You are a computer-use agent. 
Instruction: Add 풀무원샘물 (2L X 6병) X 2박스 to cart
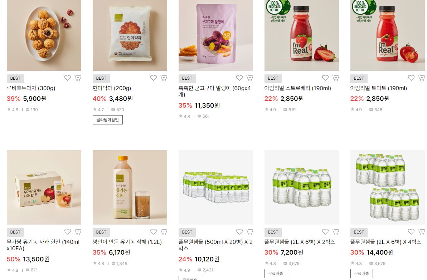coord(335,232)
